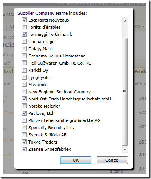Uncheck Formaggi Fortini s.r.l. checkbox
The image size is (151, 179).
point(24,34)
